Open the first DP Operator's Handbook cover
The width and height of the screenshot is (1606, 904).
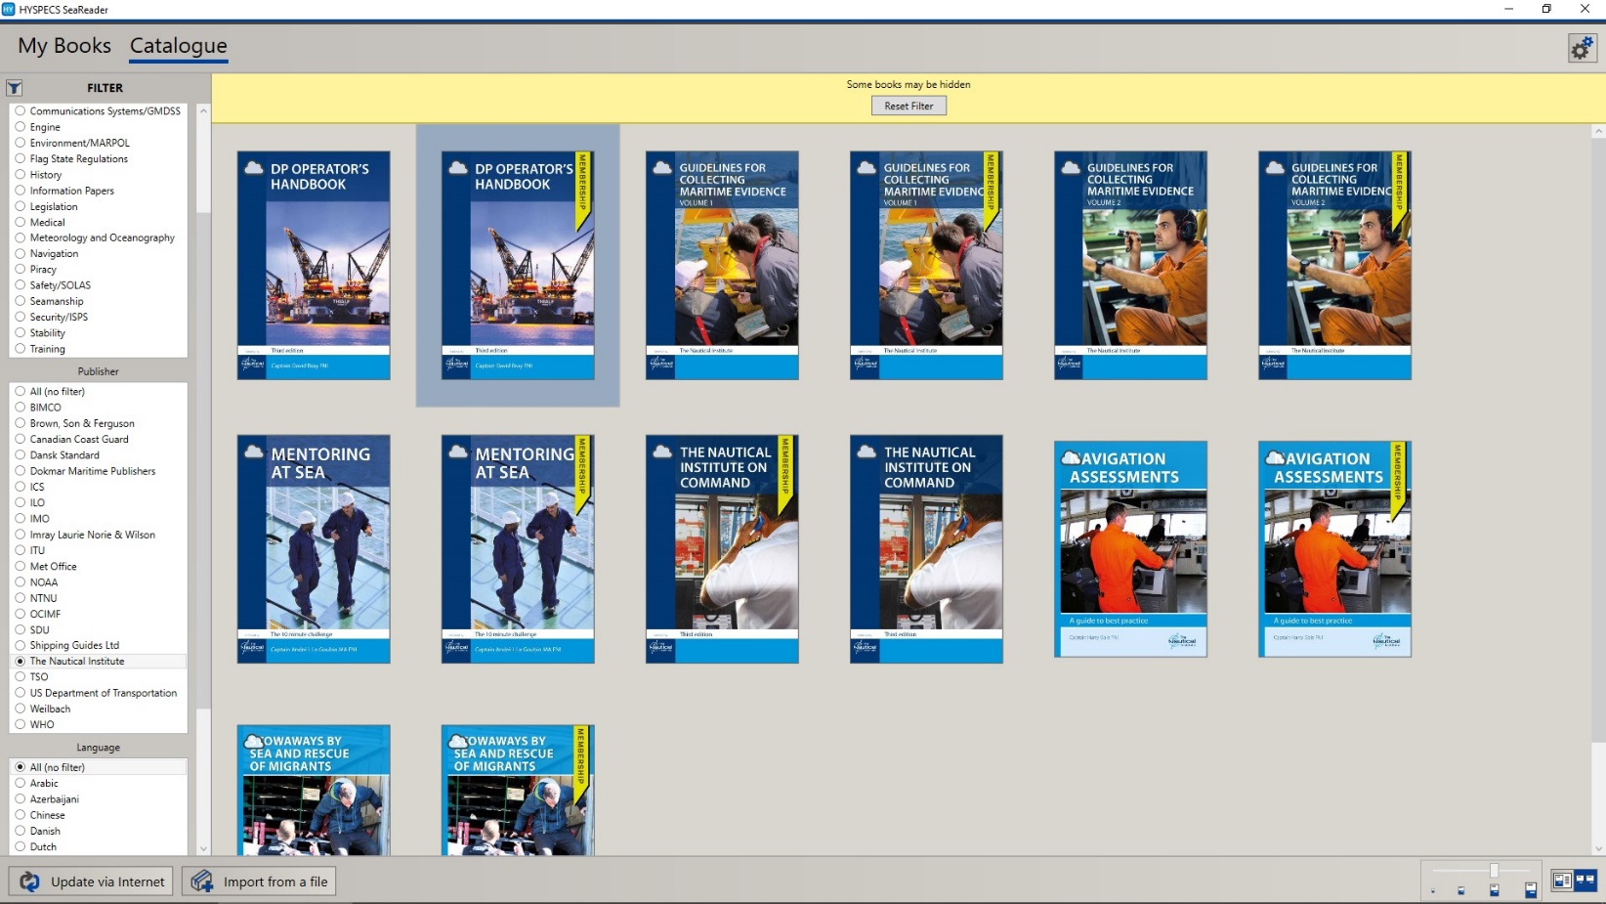coord(314,265)
